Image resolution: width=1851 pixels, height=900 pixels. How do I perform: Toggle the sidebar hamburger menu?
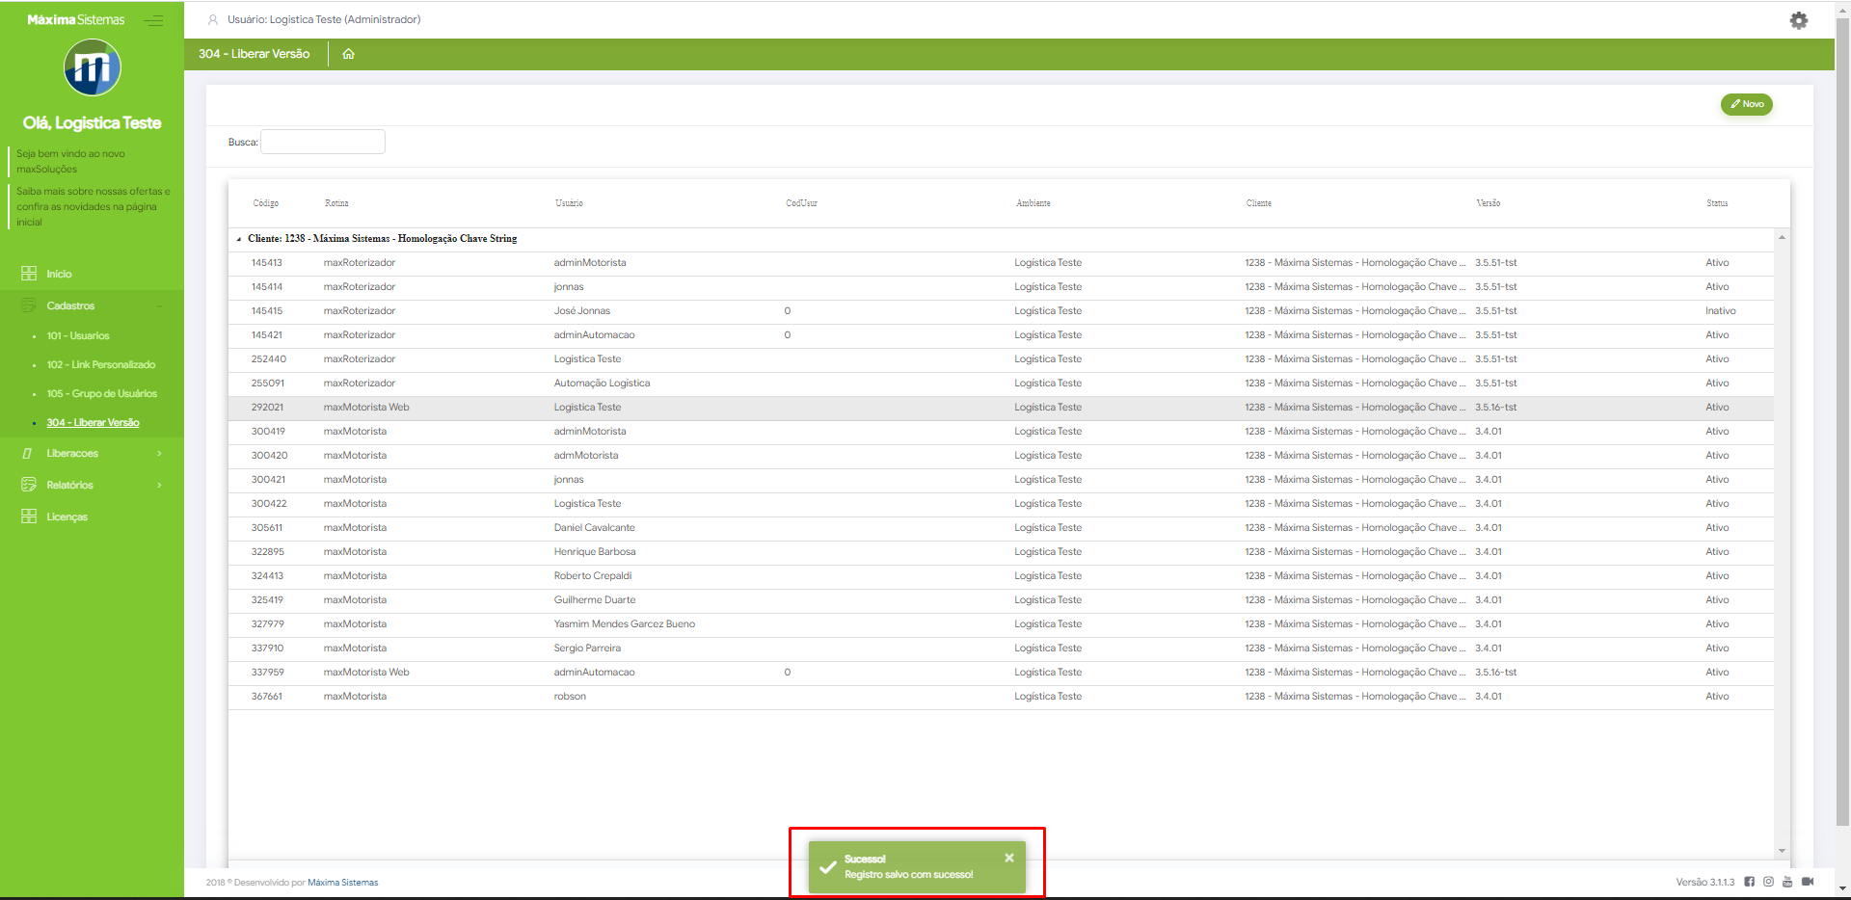coord(153,20)
